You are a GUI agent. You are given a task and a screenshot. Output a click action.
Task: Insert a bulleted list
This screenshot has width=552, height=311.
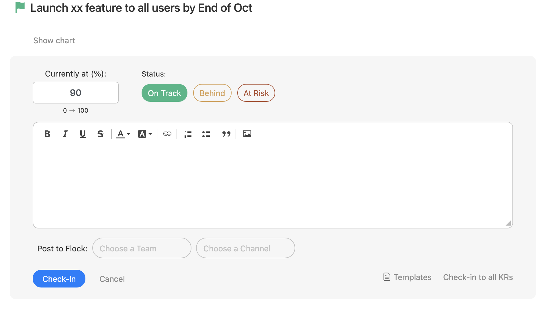tap(206, 134)
